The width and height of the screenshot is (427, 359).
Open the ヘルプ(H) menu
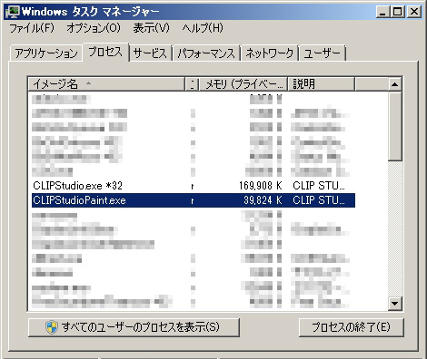click(203, 28)
